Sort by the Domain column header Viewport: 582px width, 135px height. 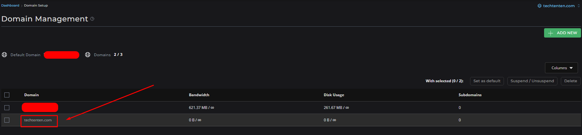(x=31, y=95)
